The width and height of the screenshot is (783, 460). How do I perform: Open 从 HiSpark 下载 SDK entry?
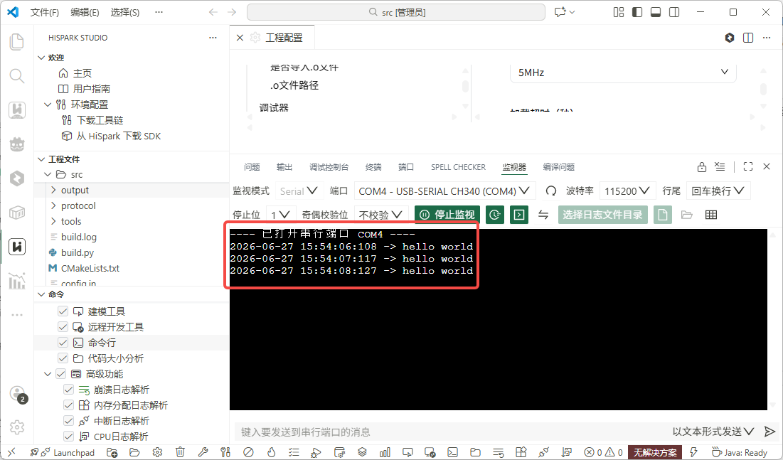(x=118, y=136)
